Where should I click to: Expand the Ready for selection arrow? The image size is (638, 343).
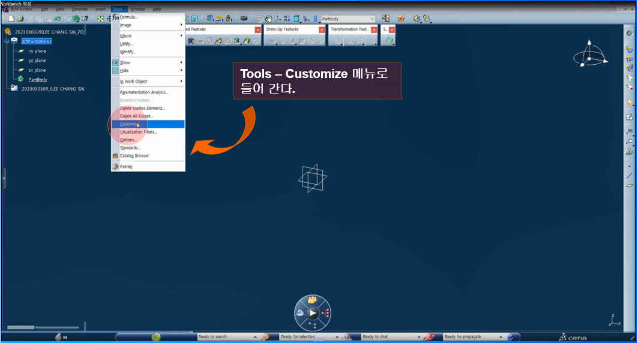337,337
